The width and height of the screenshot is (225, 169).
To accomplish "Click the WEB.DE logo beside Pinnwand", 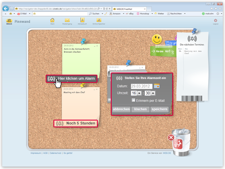I will [x=9, y=21].
